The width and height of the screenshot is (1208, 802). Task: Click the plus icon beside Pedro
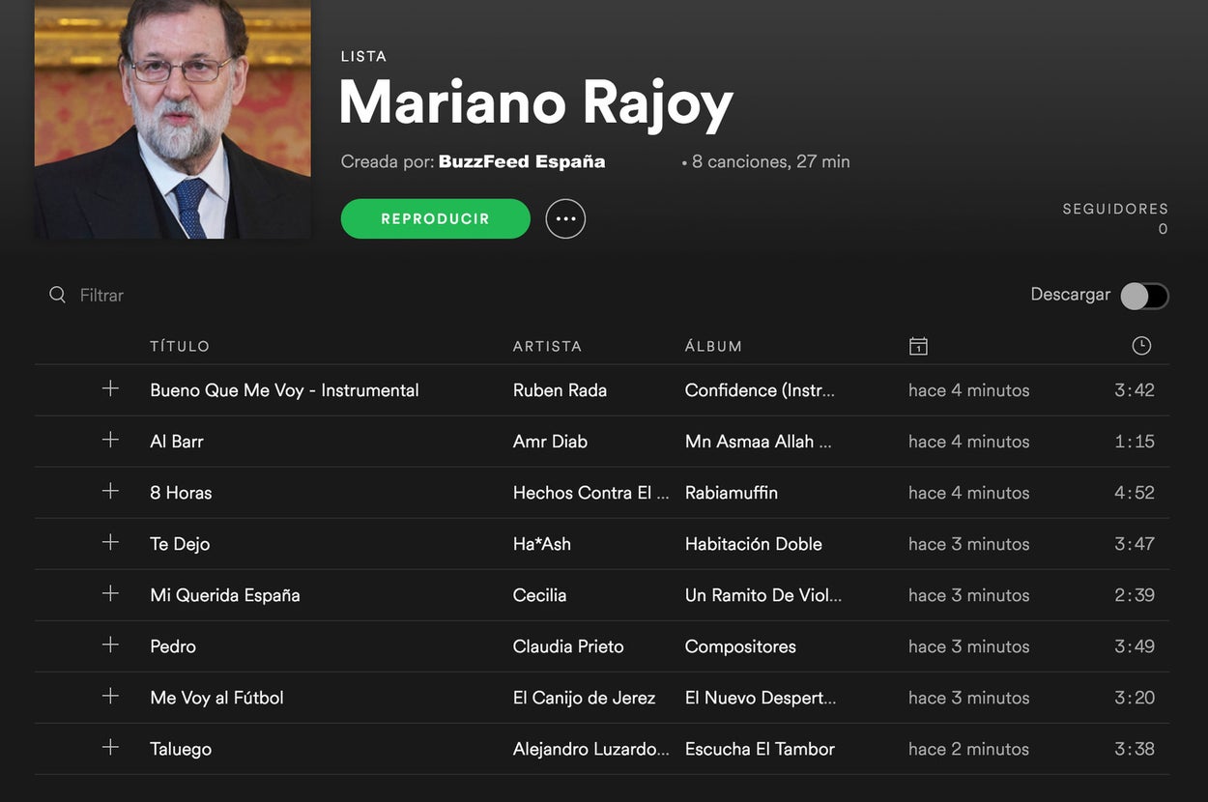click(x=110, y=644)
